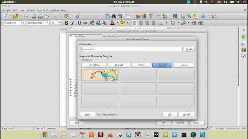Viewport: 248px width, 139px height.
Task: Click the document vertical scrollbar
Action: pos(239,56)
